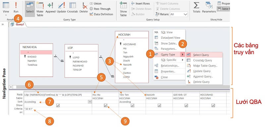Expand the SQL Specific submenu
Viewport: 265px width, 128px height.
coord(169,60)
